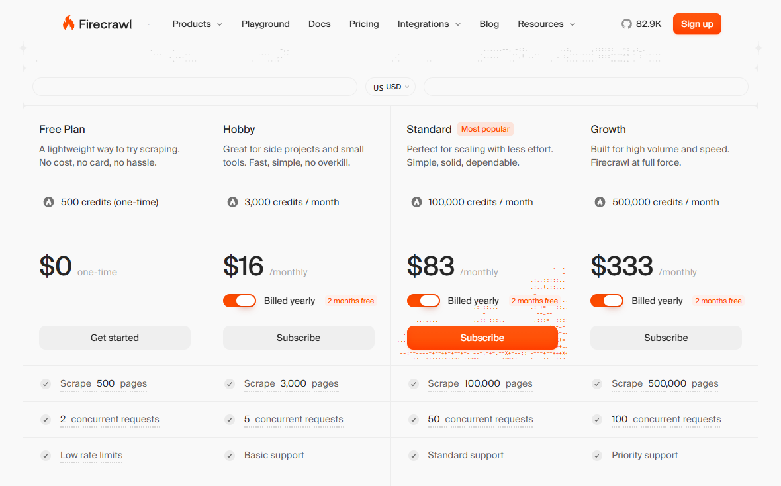Disable Billed yearly on the Standard plan

point(424,300)
